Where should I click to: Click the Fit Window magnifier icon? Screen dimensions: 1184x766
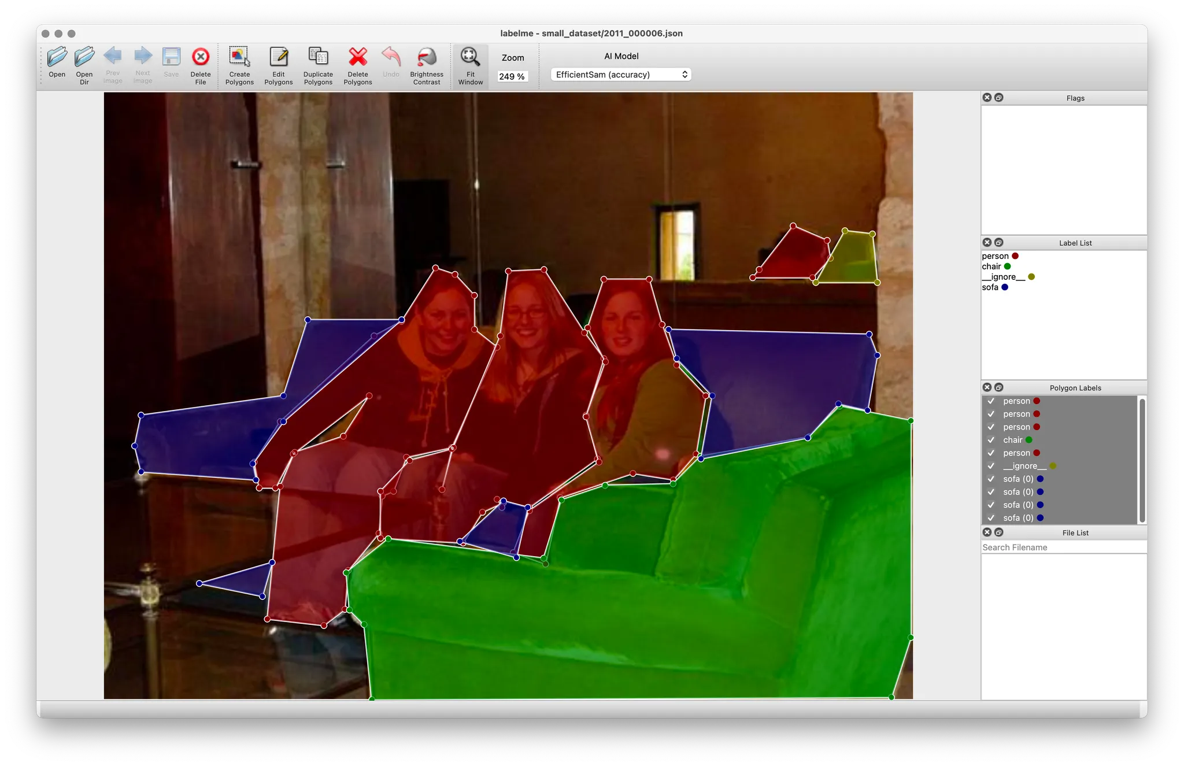470,57
